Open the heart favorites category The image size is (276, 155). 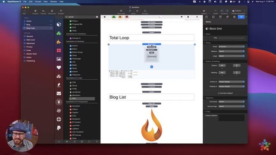[59, 68]
